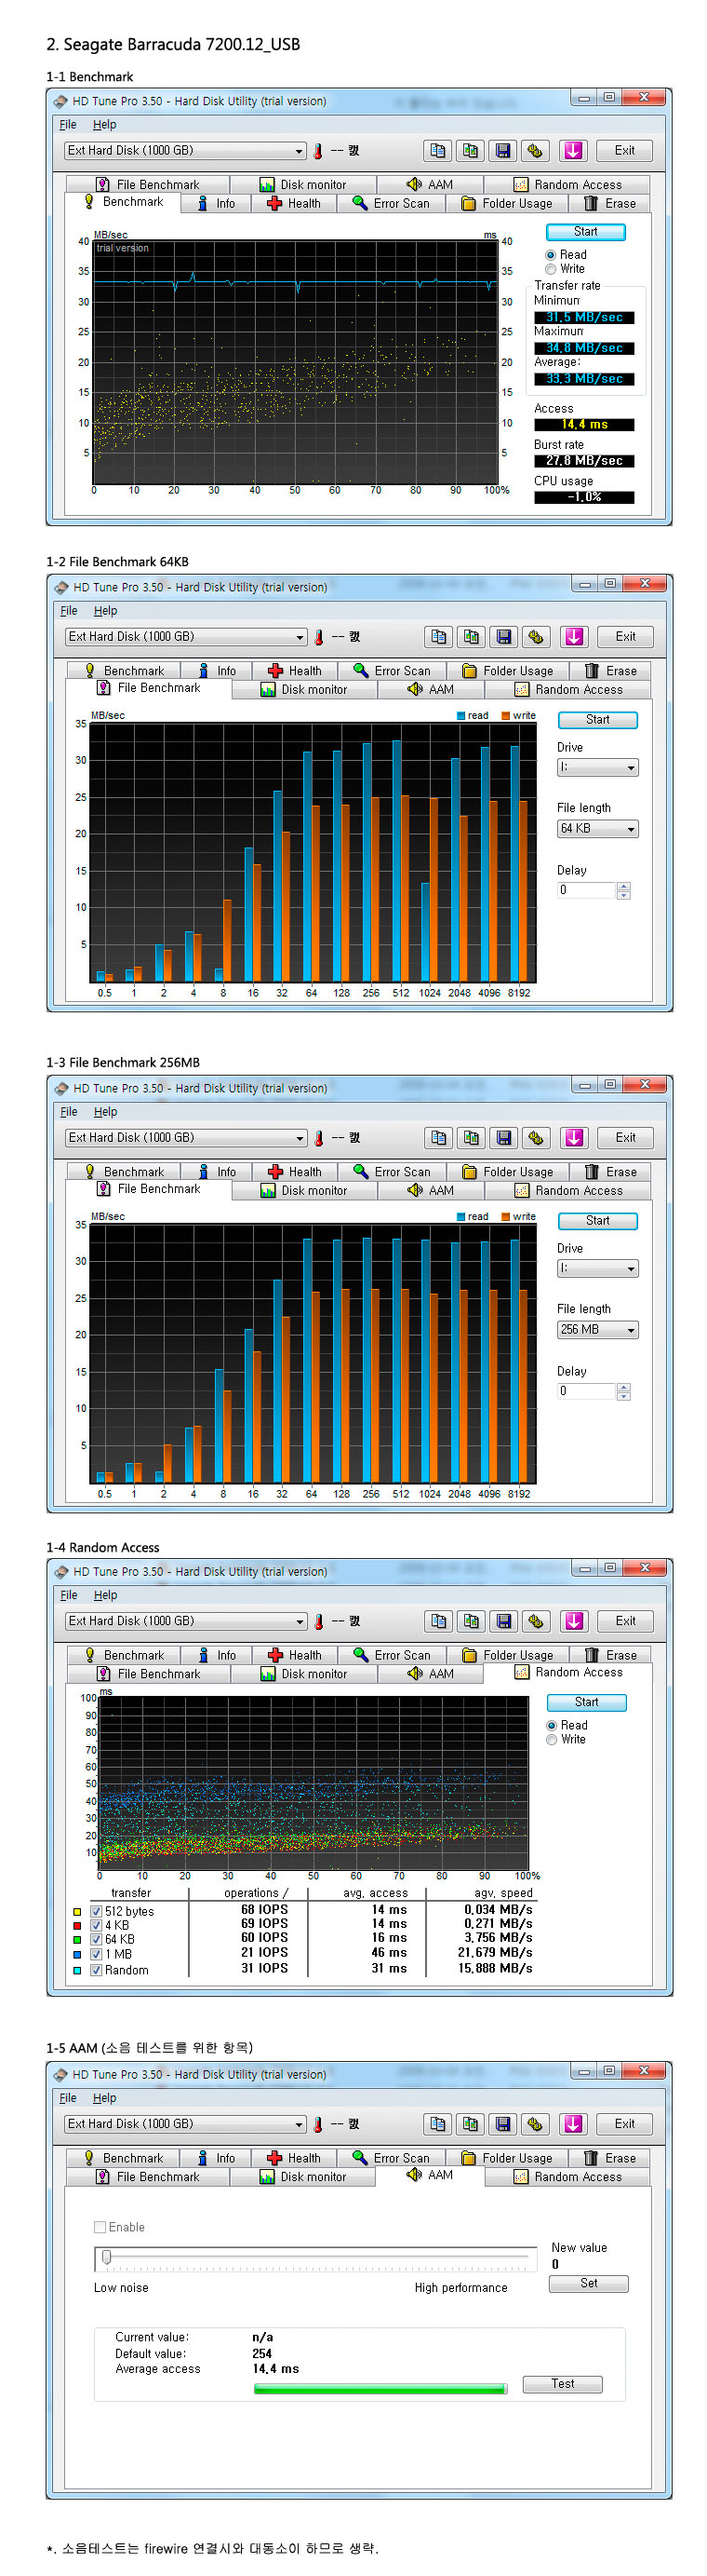Screen dimensions: 707x2576
Task: Open disk selector dropdown in AAM window
Action: (x=185, y=2124)
